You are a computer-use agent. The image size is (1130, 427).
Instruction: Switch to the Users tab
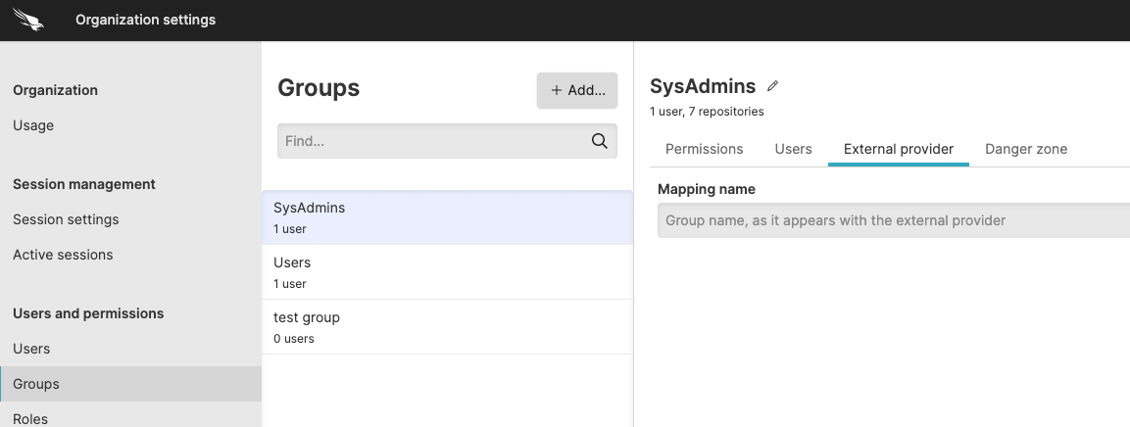793,149
